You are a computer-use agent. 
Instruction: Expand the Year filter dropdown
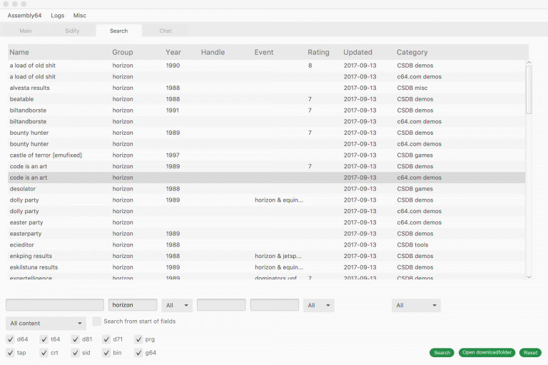coord(177,305)
